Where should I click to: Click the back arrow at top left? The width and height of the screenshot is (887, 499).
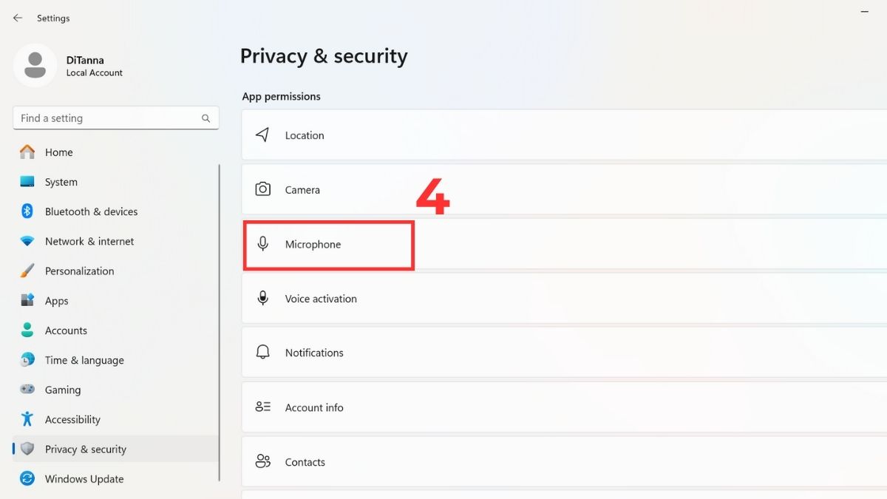pos(17,18)
